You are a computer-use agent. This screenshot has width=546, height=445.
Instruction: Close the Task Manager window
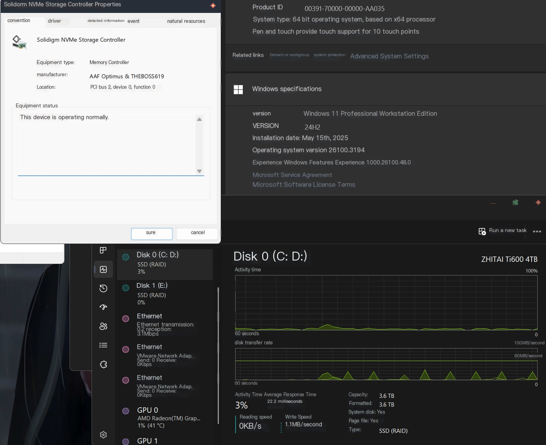coord(538,203)
